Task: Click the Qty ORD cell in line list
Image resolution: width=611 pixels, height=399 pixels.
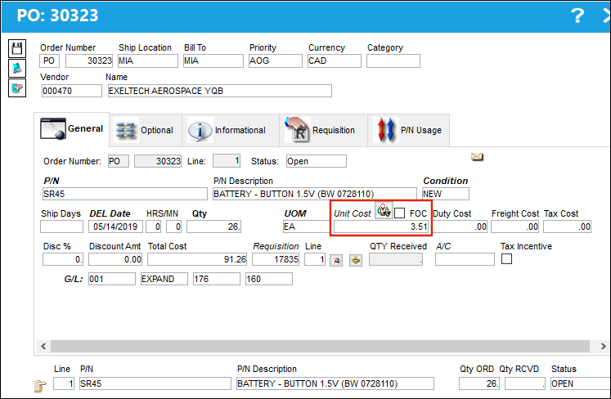Action: pos(478,383)
